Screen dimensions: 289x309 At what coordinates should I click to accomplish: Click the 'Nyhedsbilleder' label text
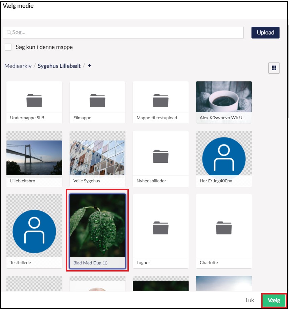[151, 181]
